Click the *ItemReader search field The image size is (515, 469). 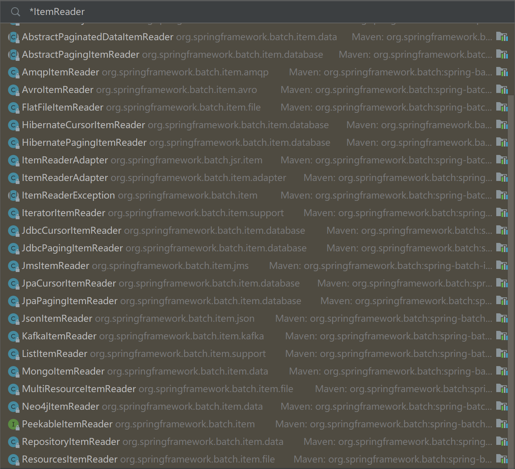230,12
